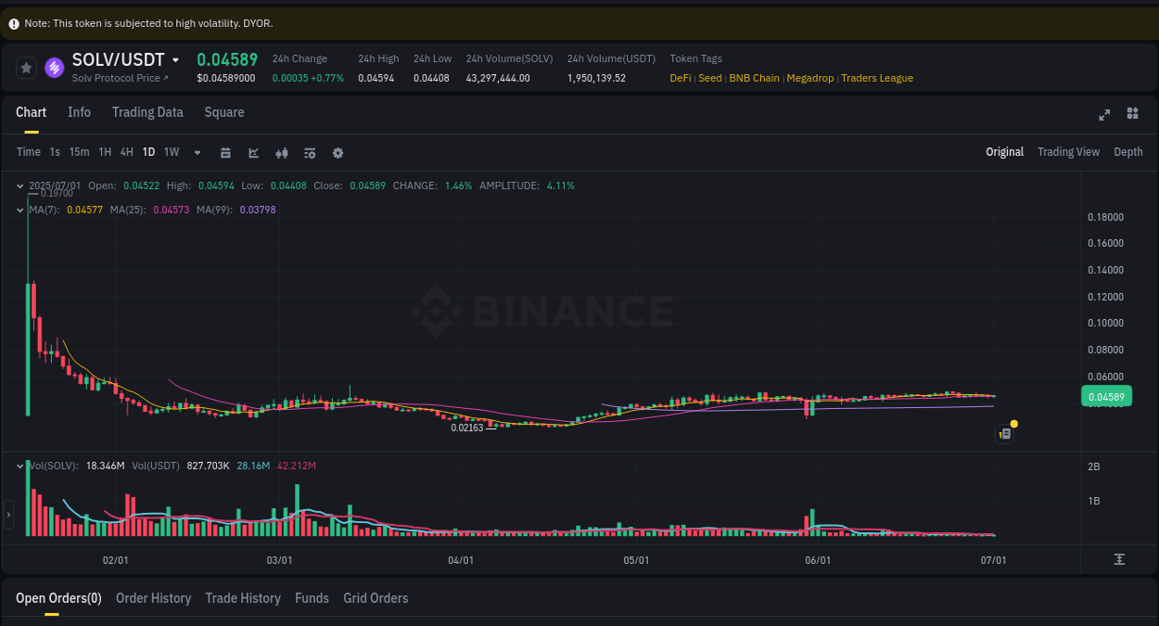Show the Depth chart view

[1127, 151]
